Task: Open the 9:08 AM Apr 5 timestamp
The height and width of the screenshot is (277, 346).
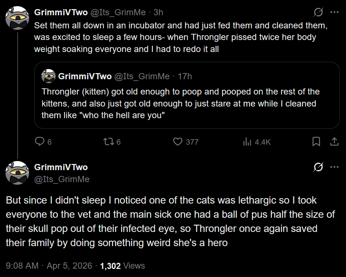Action: click(x=49, y=266)
